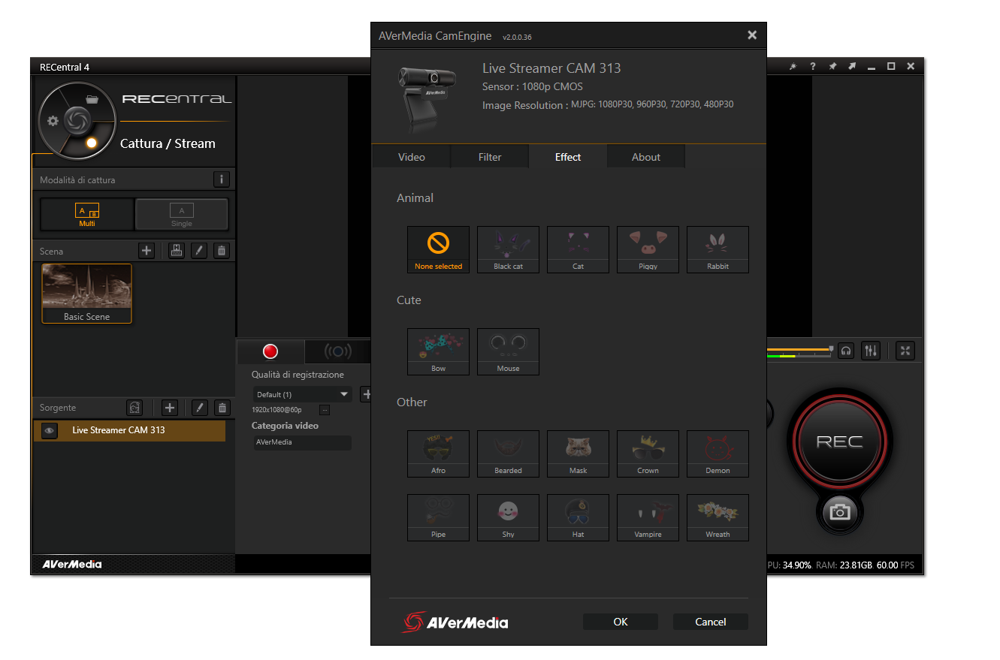This screenshot has width=1000, height=660.
Task: Select the Black cat effect
Action: coord(508,249)
